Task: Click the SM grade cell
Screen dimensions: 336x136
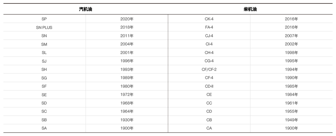Action: (x=44, y=44)
